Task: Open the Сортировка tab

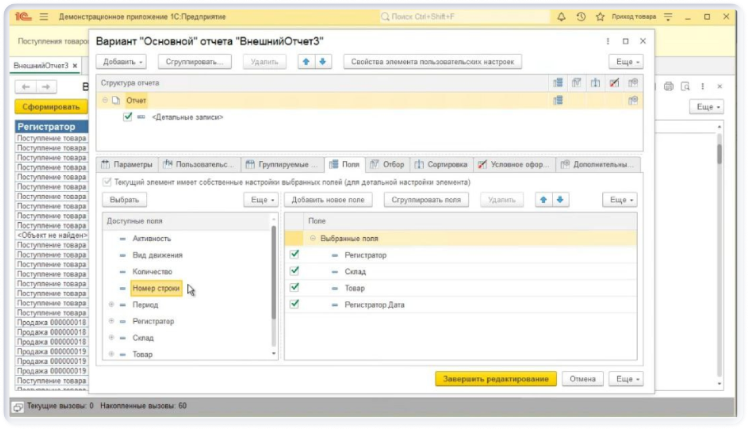Action: point(442,165)
